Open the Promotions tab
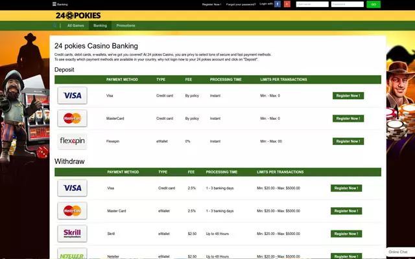Screen dimensions: 415x259 tap(126, 26)
